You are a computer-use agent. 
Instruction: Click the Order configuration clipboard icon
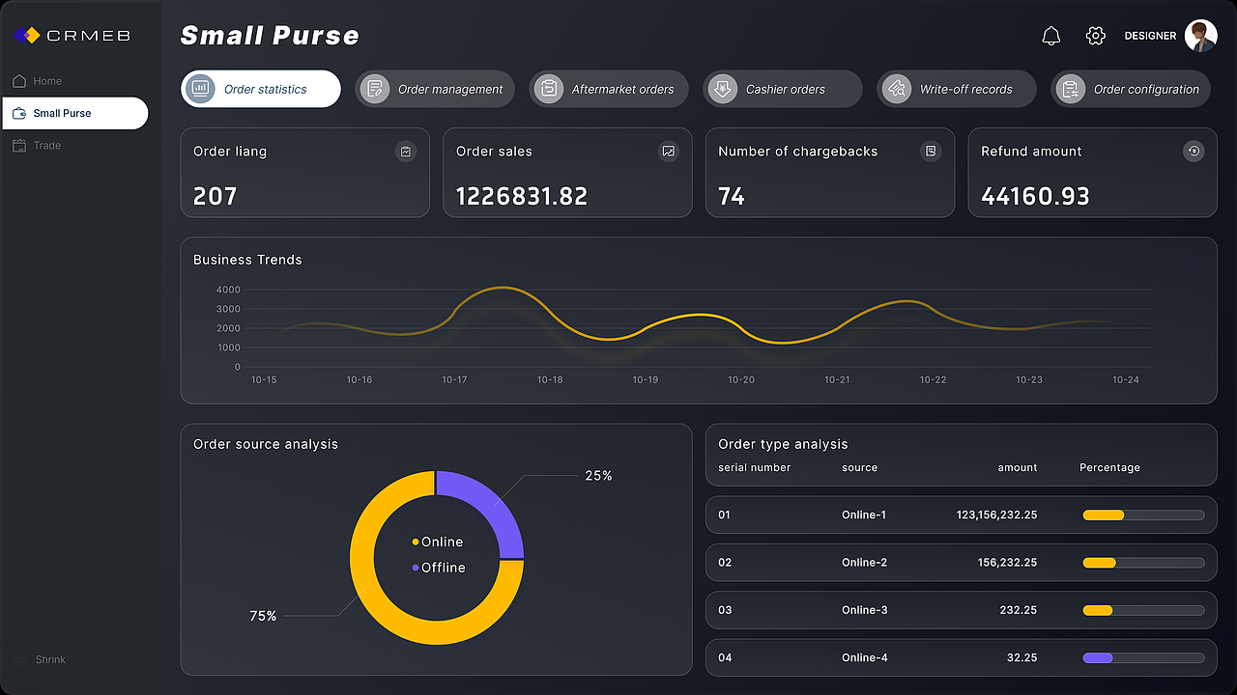[x=1070, y=89]
